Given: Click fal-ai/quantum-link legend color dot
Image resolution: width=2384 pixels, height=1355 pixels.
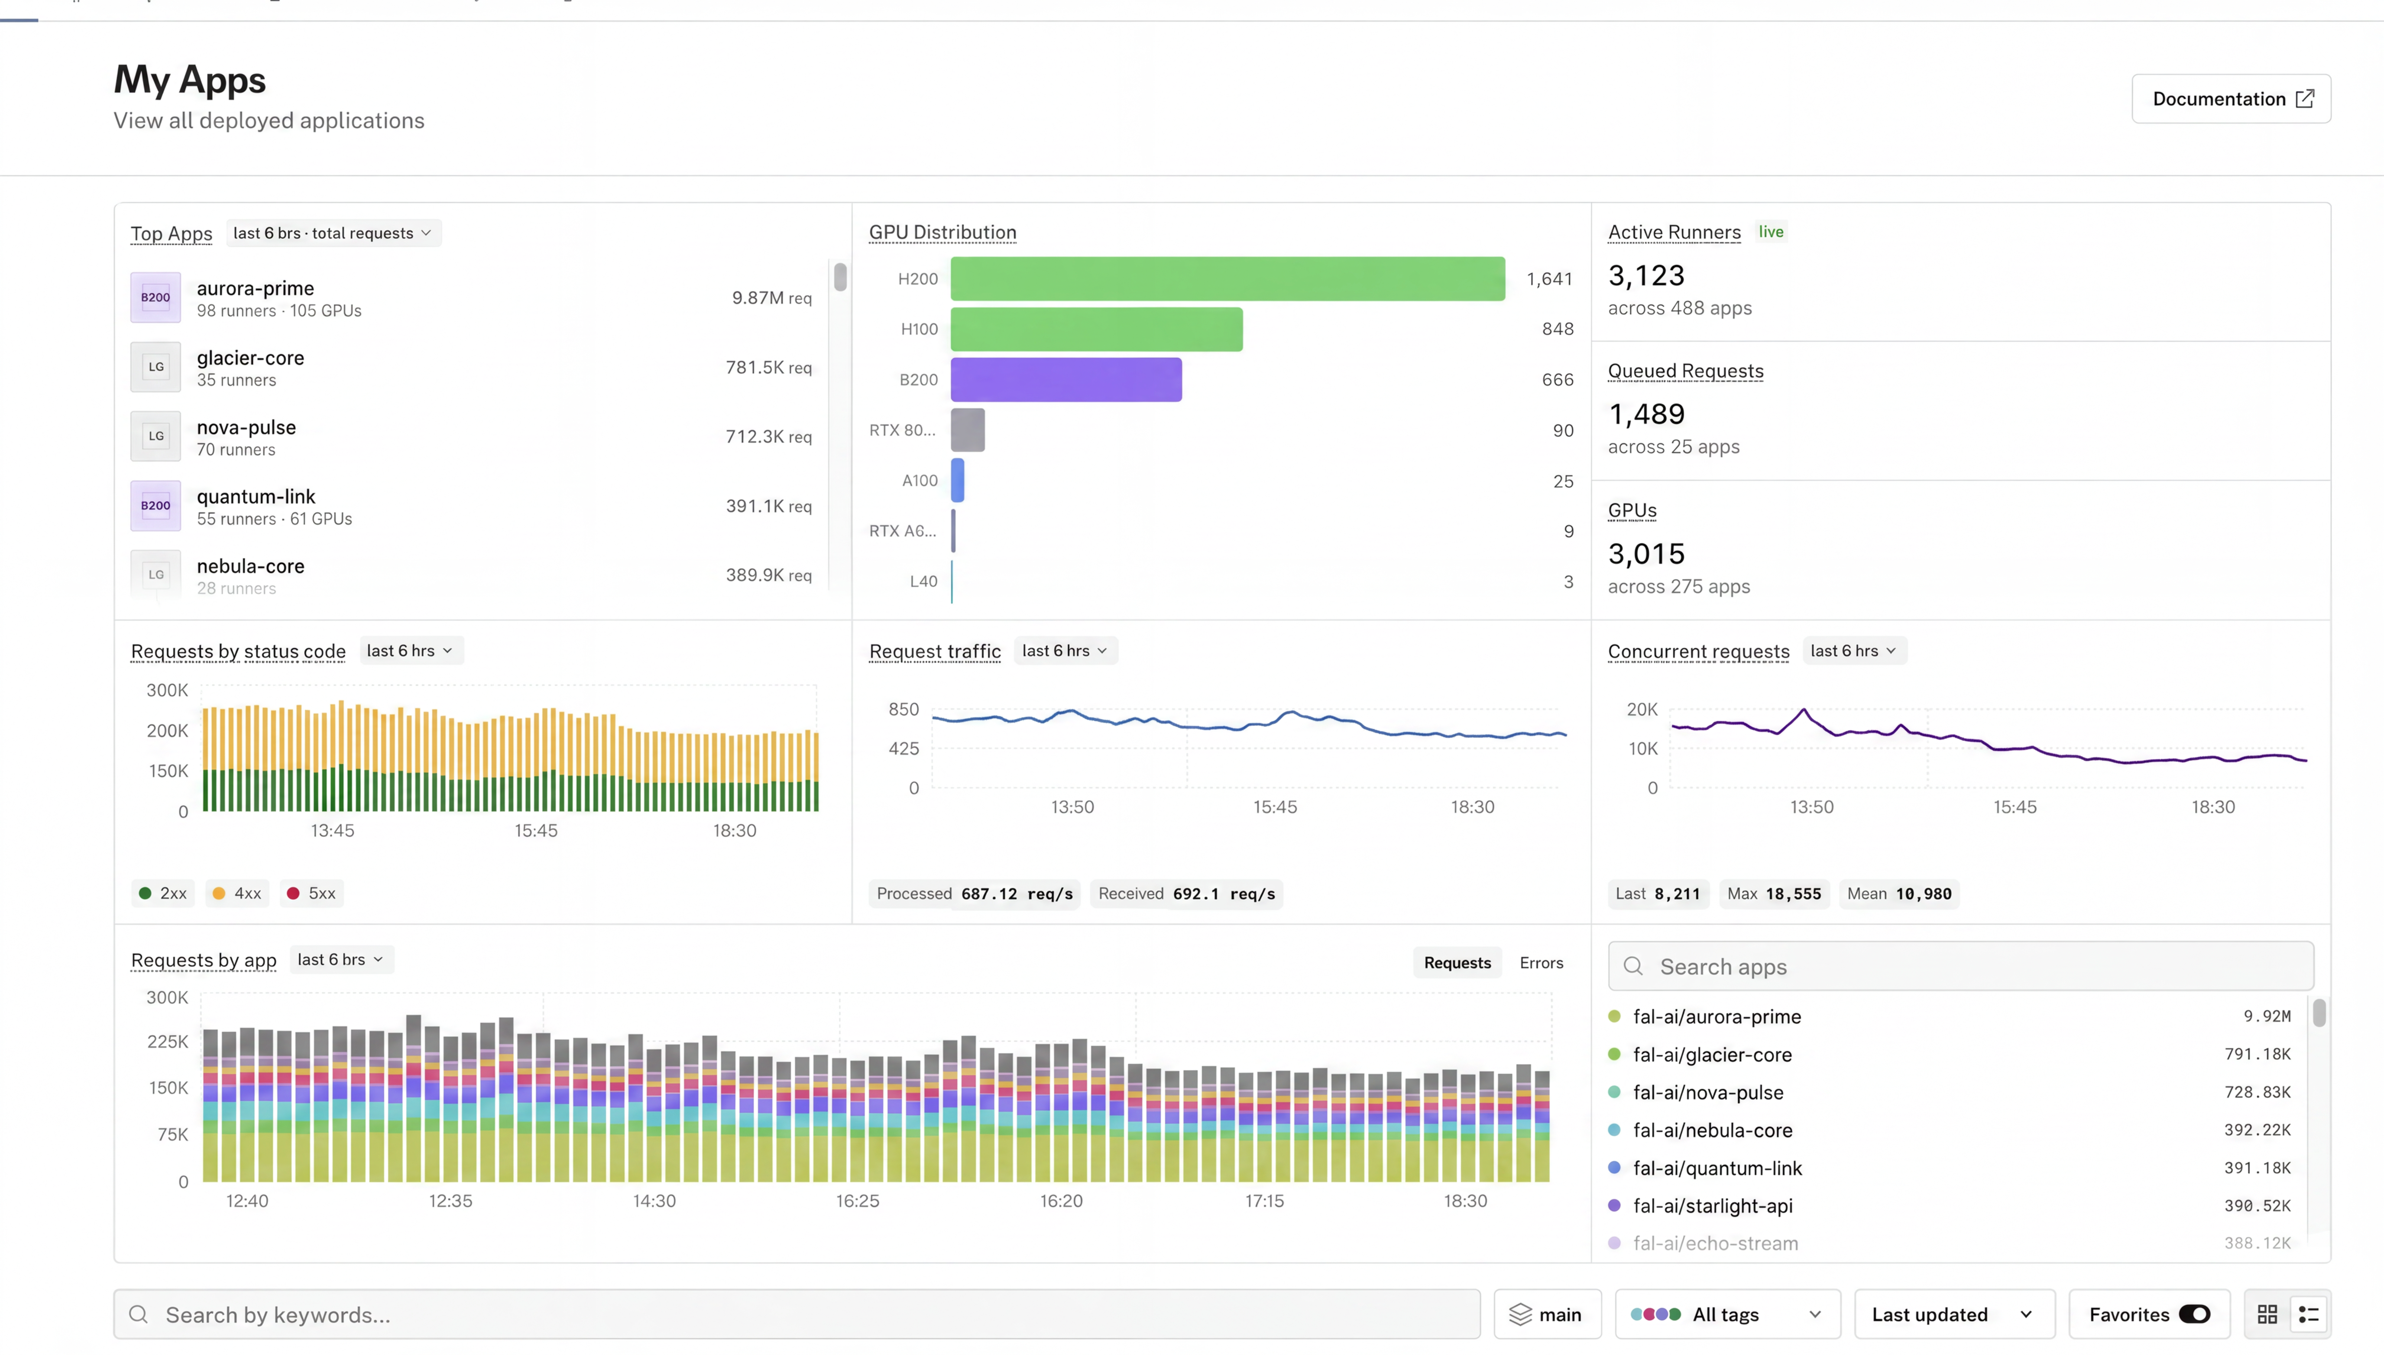Looking at the screenshot, I should (1614, 1168).
